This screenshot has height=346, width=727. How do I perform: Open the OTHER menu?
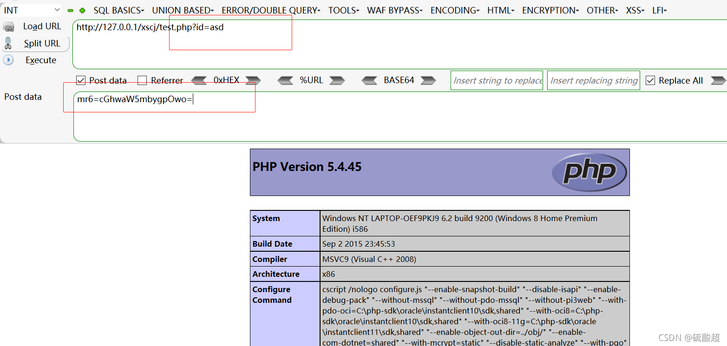tap(603, 10)
